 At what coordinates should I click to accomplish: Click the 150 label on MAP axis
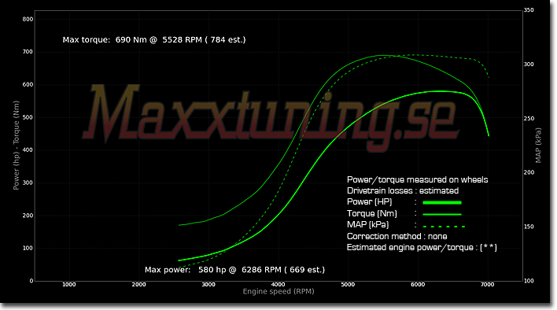[529, 227]
